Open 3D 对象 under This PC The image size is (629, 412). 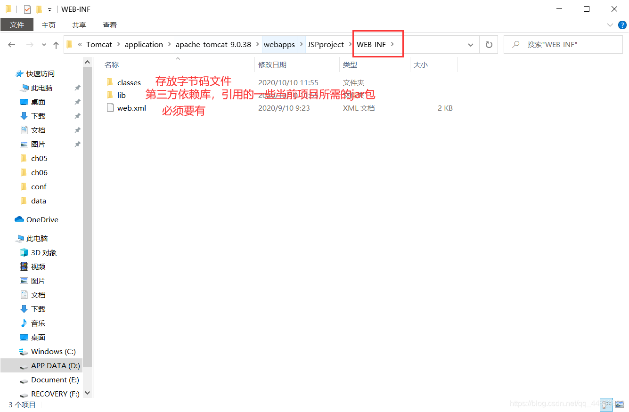pos(44,252)
